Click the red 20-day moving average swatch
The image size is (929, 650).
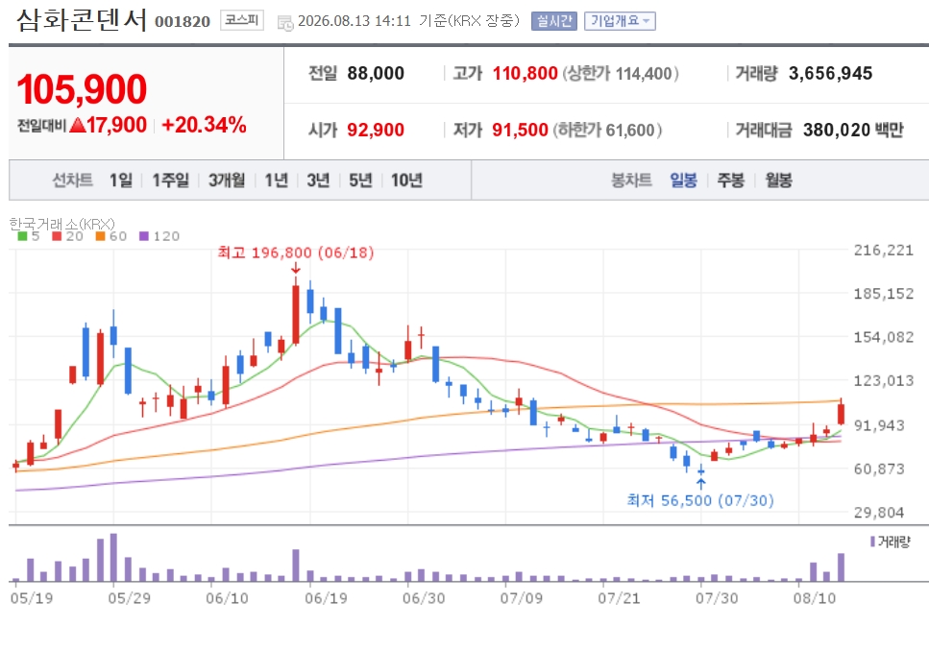(57, 236)
